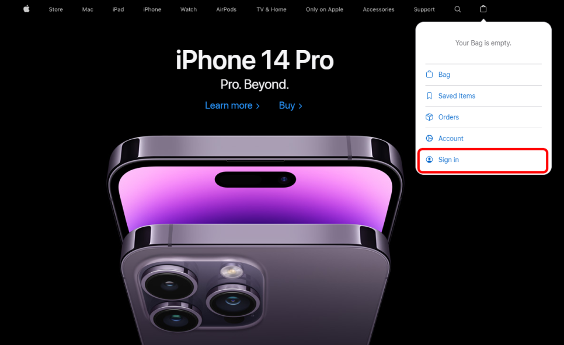This screenshot has height=345, width=564.
Task: Click the bookmark icon beside Saved Items
Action: tap(429, 96)
